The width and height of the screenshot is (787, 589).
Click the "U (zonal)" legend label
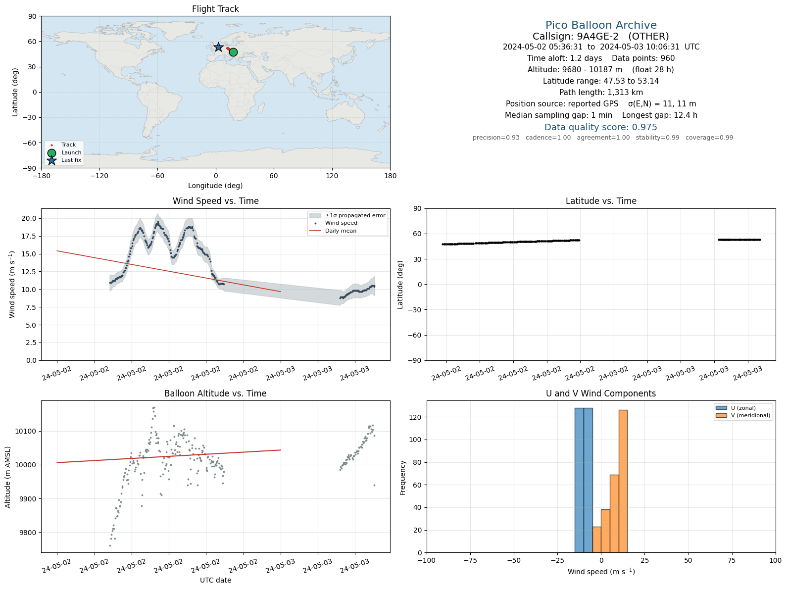743,408
